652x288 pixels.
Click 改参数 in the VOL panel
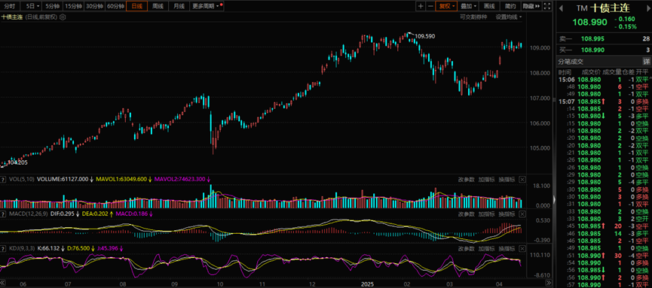(466, 179)
